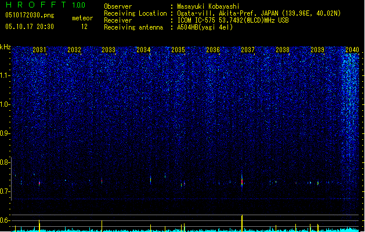Click the Receiving Location value text
Viewport: 365px width, 232px height.
pos(259,13)
